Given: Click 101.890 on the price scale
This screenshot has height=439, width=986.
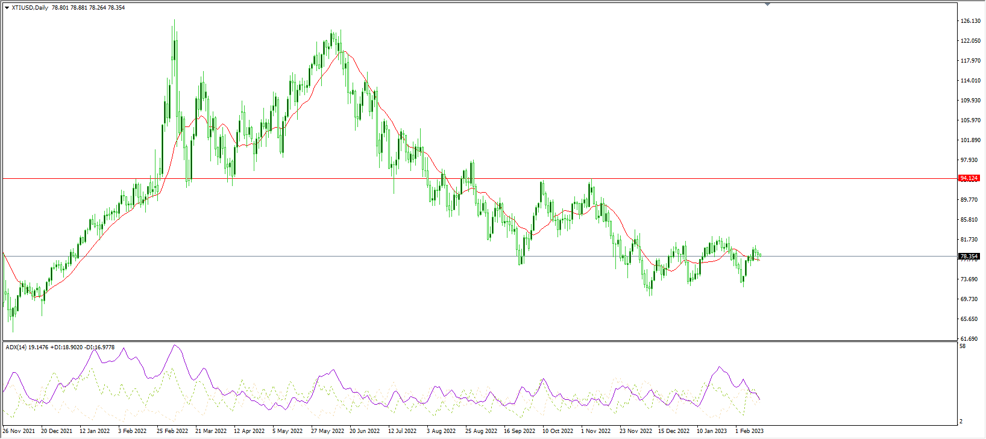Looking at the screenshot, I should coord(970,140).
